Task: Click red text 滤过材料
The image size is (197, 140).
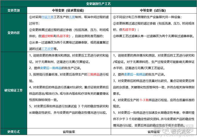Action: [48, 36]
